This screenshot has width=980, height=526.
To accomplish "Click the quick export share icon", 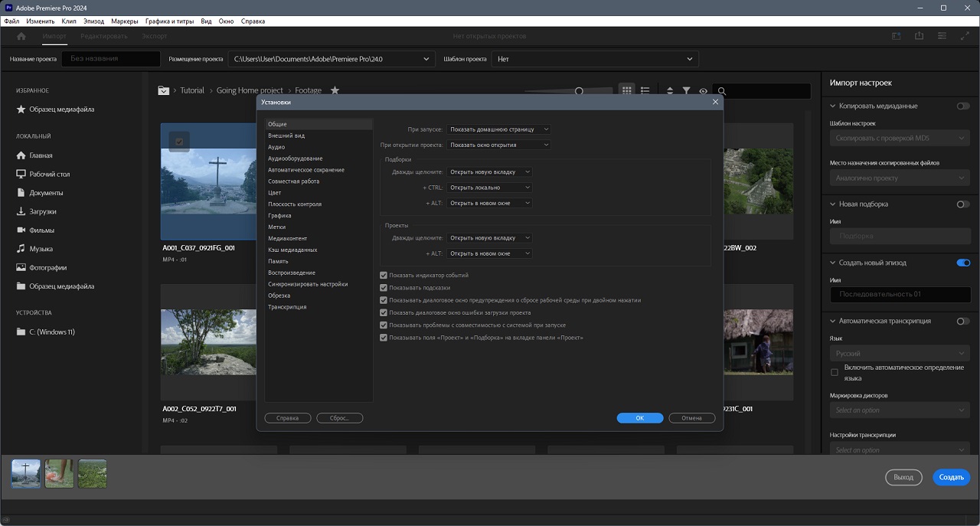I will [919, 36].
